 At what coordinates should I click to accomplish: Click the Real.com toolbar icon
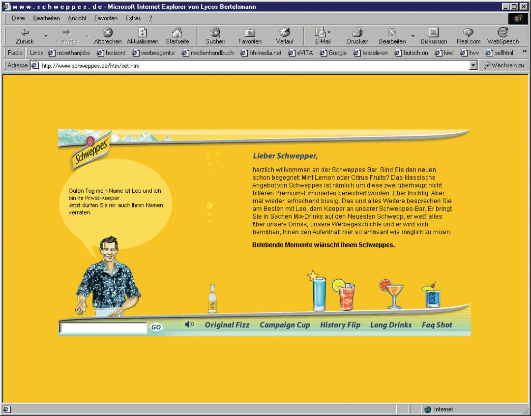pos(469,35)
